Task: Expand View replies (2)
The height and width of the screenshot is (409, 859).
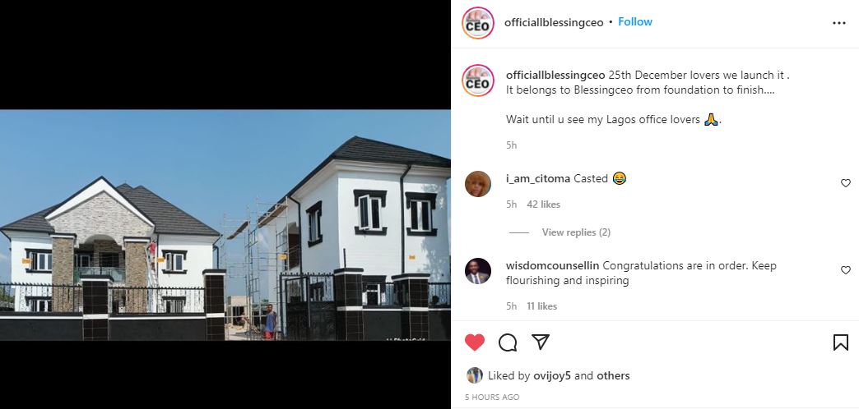Action: coord(576,232)
